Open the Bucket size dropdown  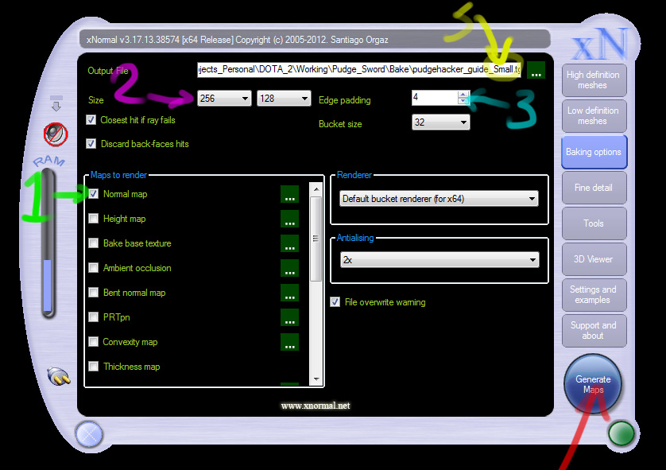[x=441, y=122]
